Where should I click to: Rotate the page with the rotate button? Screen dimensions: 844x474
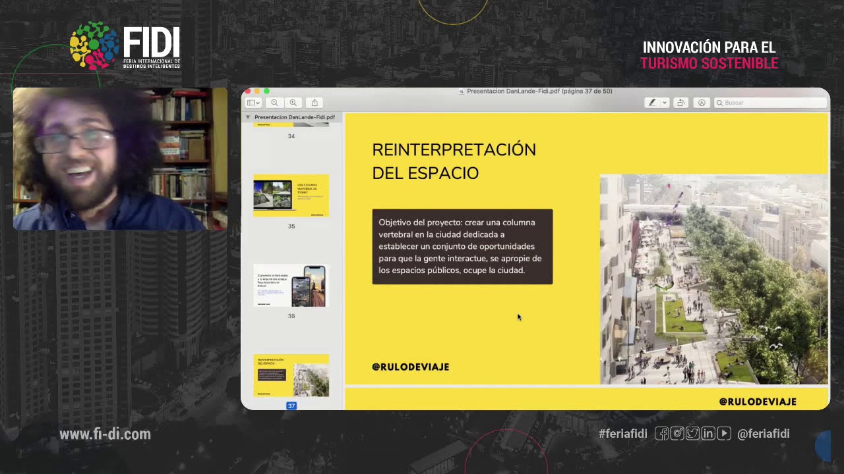point(680,103)
